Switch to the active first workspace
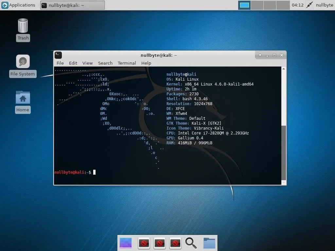This screenshot has height=251, width=335. [x=244, y=5]
